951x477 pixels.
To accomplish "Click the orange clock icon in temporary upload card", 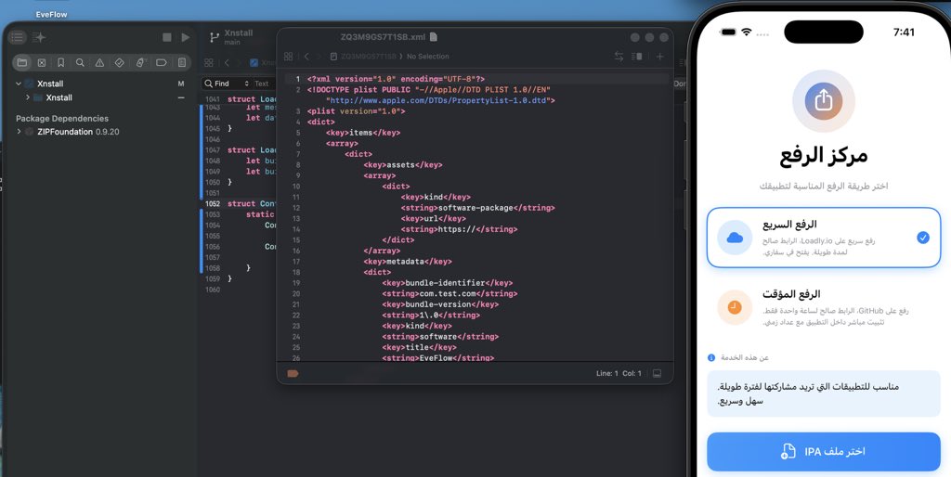I will pyautogui.click(x=735, y=307).
